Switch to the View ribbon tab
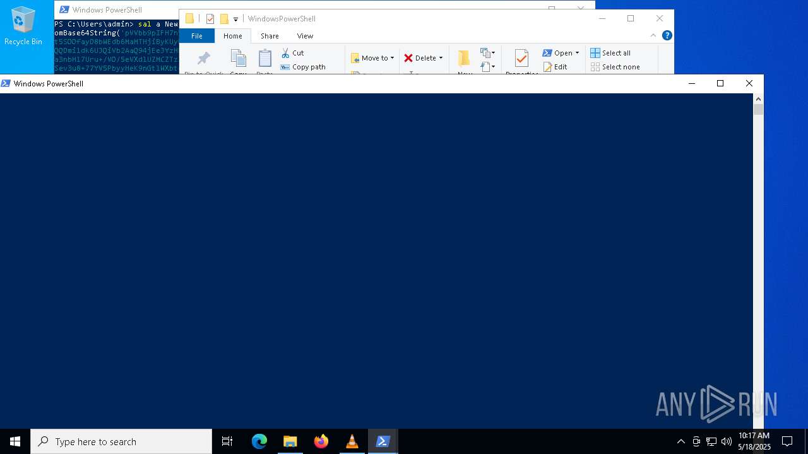 coord(305,36)
